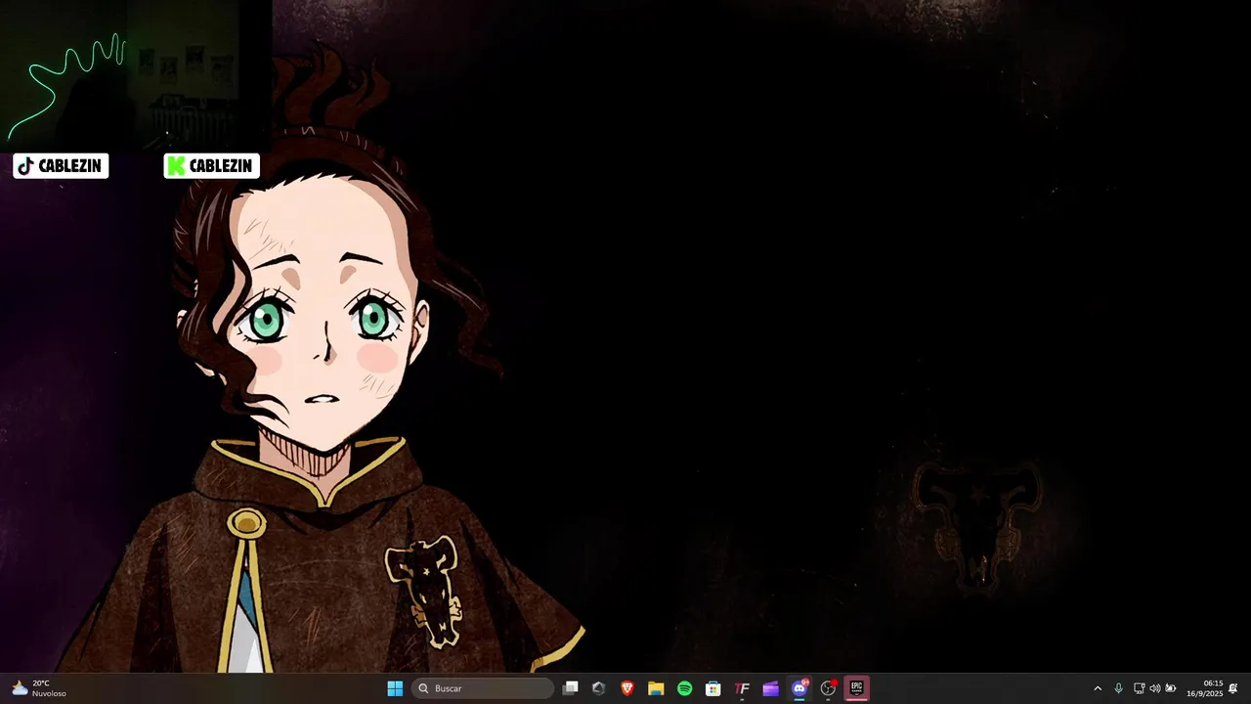
Task: Open Microsoft Store from the taskbar
Action: click(713, 688)
